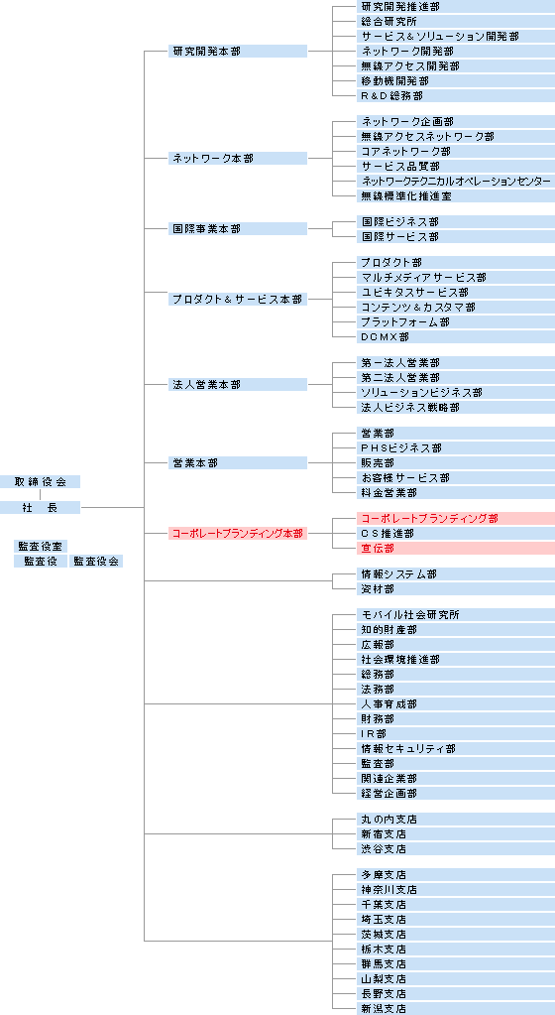Image resolution: width=555 pixels, height=1015 pixels.
Task: Select 情報システム部 entry
Action: click(x=456, y=574)
